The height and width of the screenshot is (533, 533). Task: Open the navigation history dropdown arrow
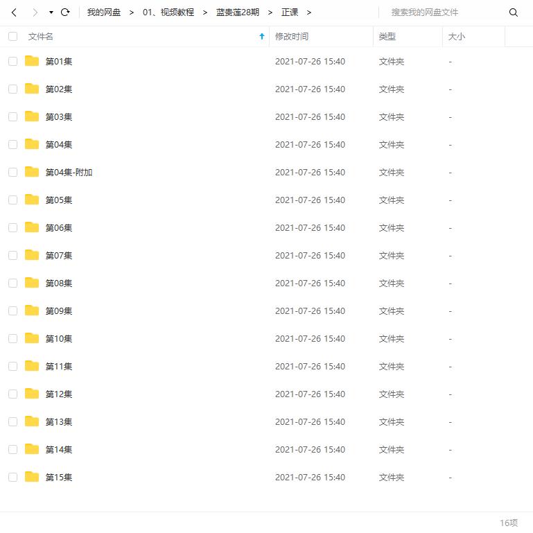[x=51, y=12]
